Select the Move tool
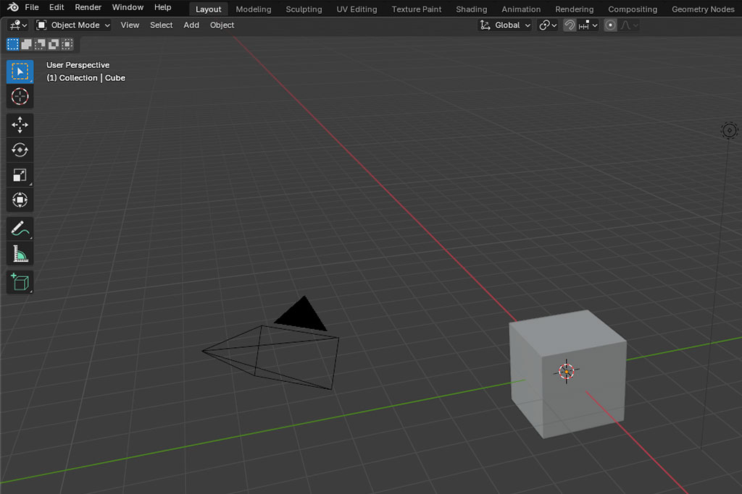The height and width of the screenshot is (494, 742). (20, 124)
